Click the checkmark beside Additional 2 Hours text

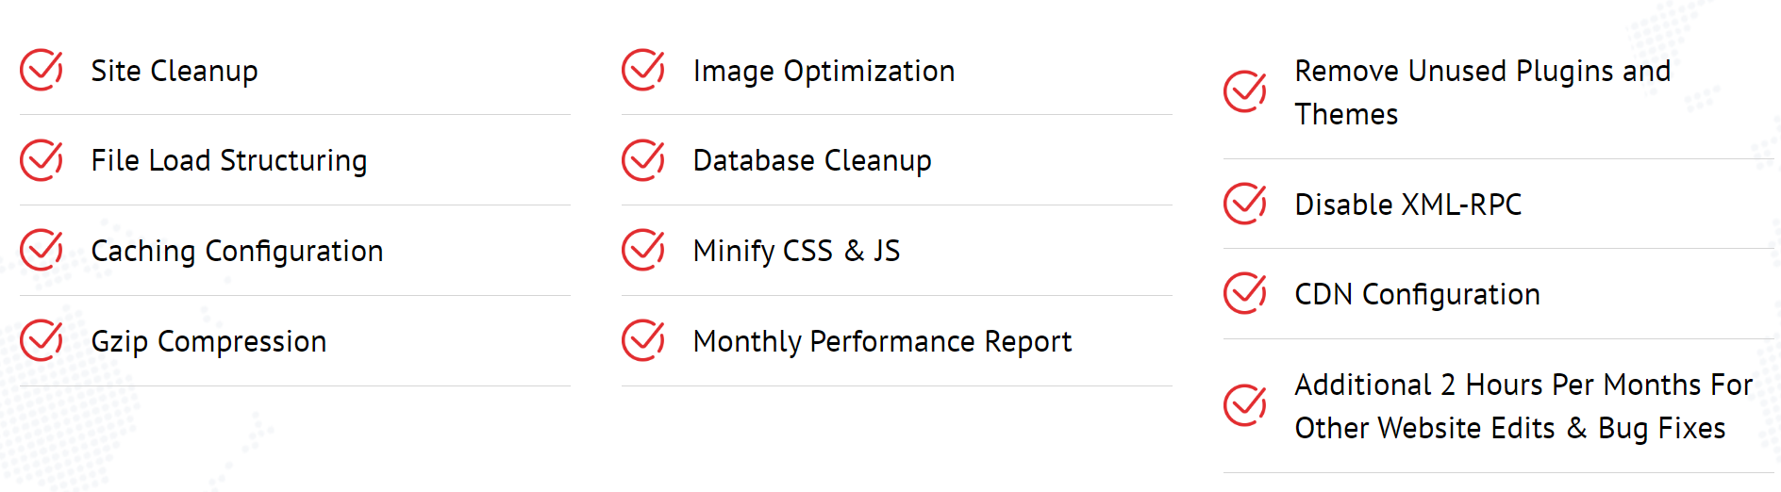[1245, 405]
